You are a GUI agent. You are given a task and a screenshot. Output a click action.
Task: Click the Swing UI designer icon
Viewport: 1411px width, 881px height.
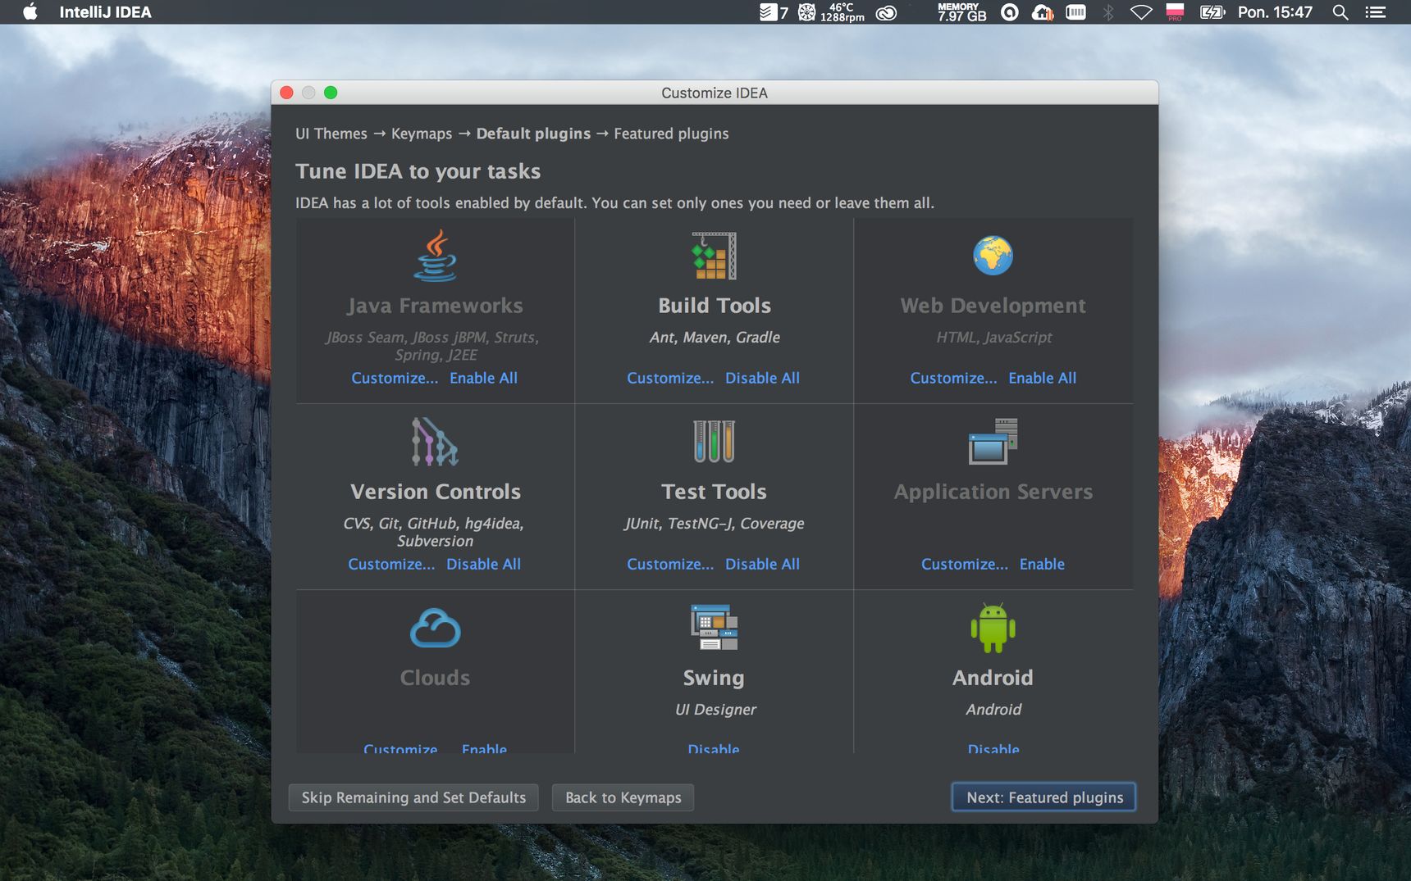tap(714, 628)
